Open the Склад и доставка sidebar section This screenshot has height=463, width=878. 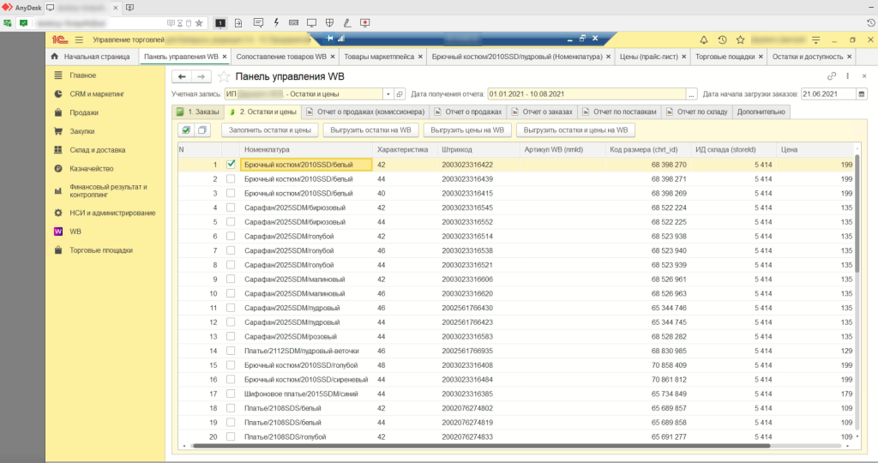[x=96, y=150]
